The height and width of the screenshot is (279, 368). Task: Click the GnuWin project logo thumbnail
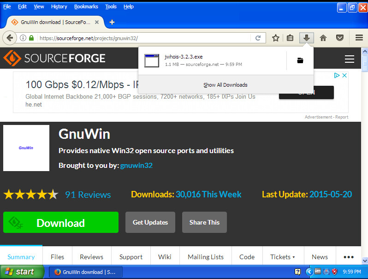tap(26, 148)
